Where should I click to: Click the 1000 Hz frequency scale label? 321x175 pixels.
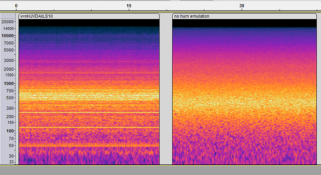click(x=8, y=83)
